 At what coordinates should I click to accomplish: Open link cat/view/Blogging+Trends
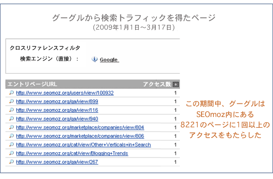click(72, 154)
